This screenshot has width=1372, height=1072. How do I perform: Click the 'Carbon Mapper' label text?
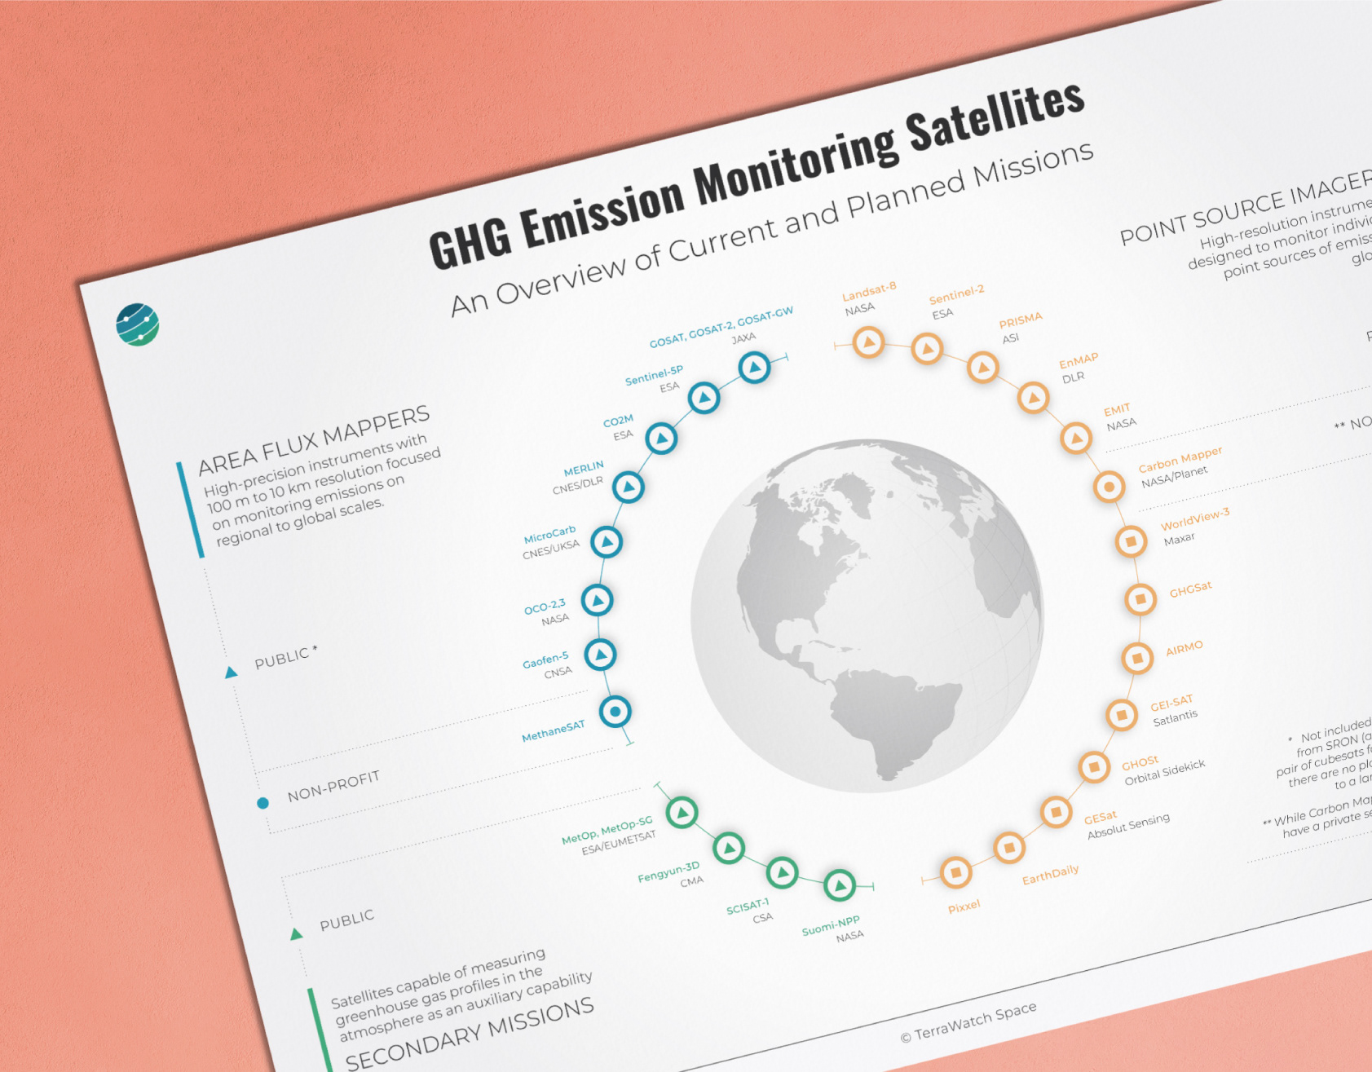pyautogui.click(x=1180, y=460)
